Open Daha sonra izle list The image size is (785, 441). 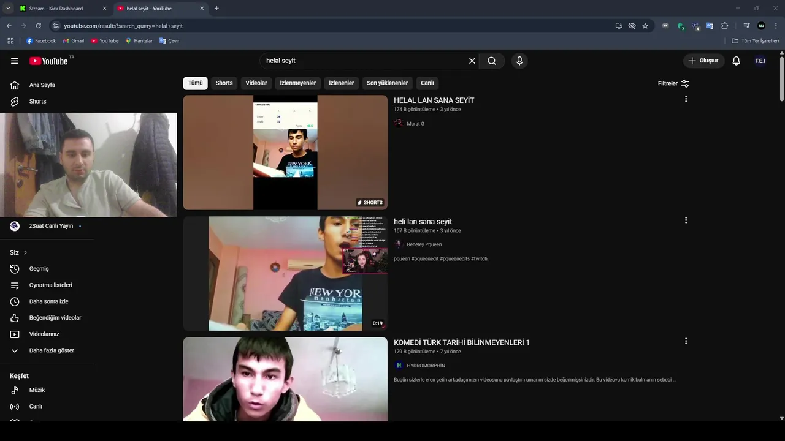[x=49, y=301]
